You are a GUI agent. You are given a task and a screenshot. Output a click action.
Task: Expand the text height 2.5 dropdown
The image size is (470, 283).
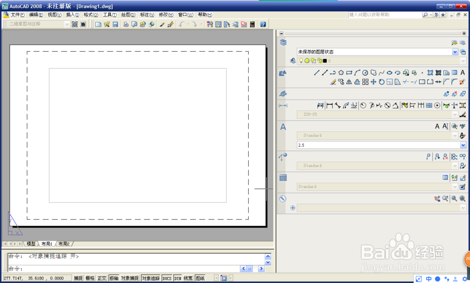coord(463,145)
